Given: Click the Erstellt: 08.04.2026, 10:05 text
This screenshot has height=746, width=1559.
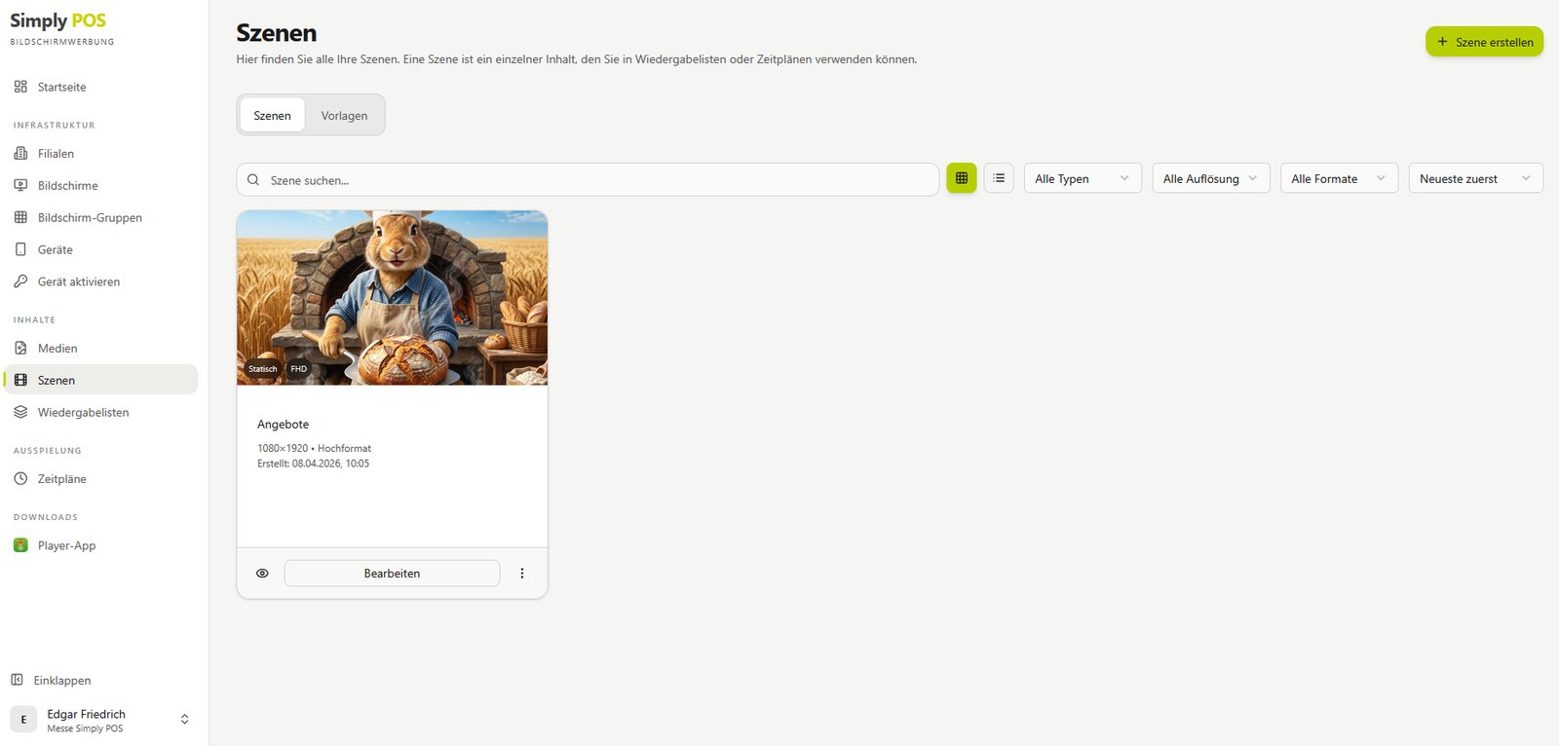Looking at the screenshot, I should tap(313, 464).
